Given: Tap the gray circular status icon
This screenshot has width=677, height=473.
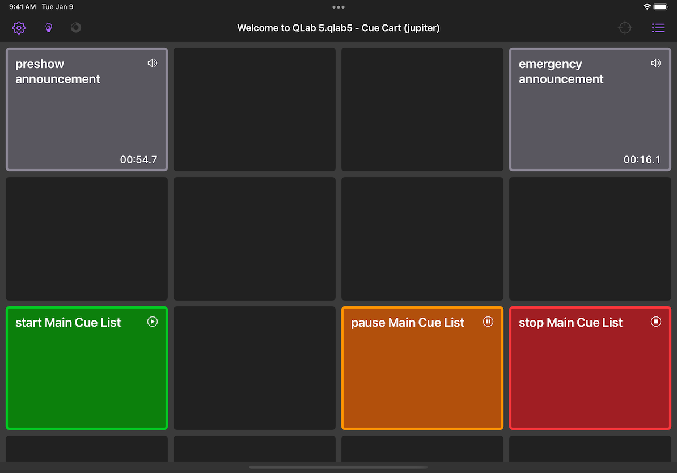Looking at the screenshot, I should pos(76,28).
